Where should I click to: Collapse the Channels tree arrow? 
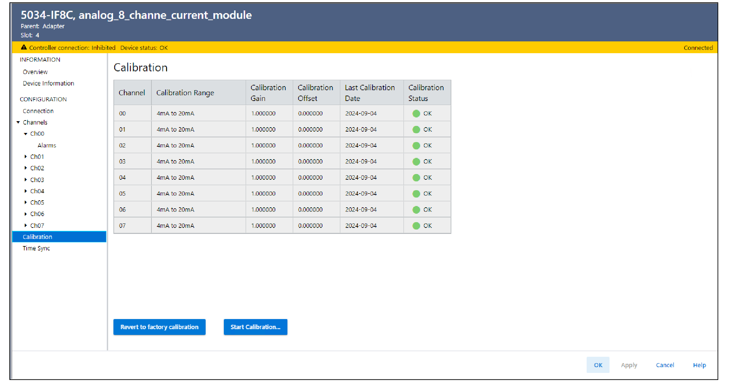(x=18, y=122)
